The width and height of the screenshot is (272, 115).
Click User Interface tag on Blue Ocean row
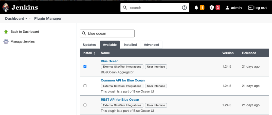156,67
